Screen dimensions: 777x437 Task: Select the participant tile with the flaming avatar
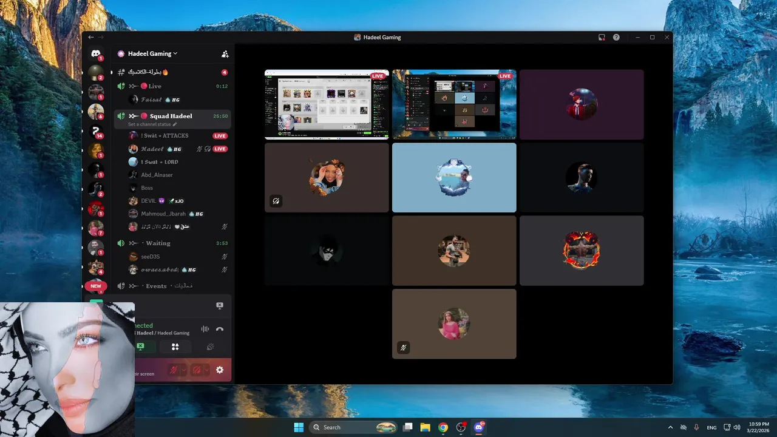[582, 251]
